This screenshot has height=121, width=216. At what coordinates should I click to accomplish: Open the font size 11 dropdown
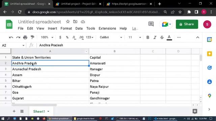point(135,37)
